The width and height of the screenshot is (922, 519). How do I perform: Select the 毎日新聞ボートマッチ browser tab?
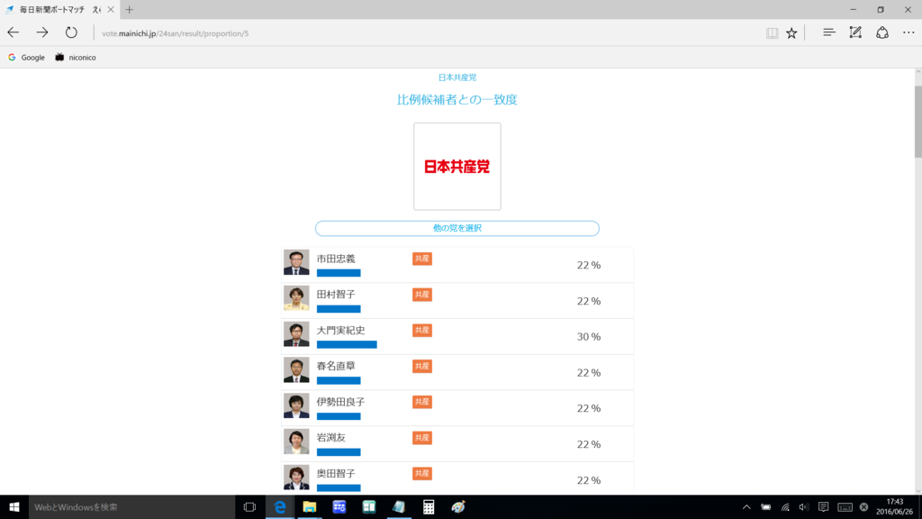59,9
